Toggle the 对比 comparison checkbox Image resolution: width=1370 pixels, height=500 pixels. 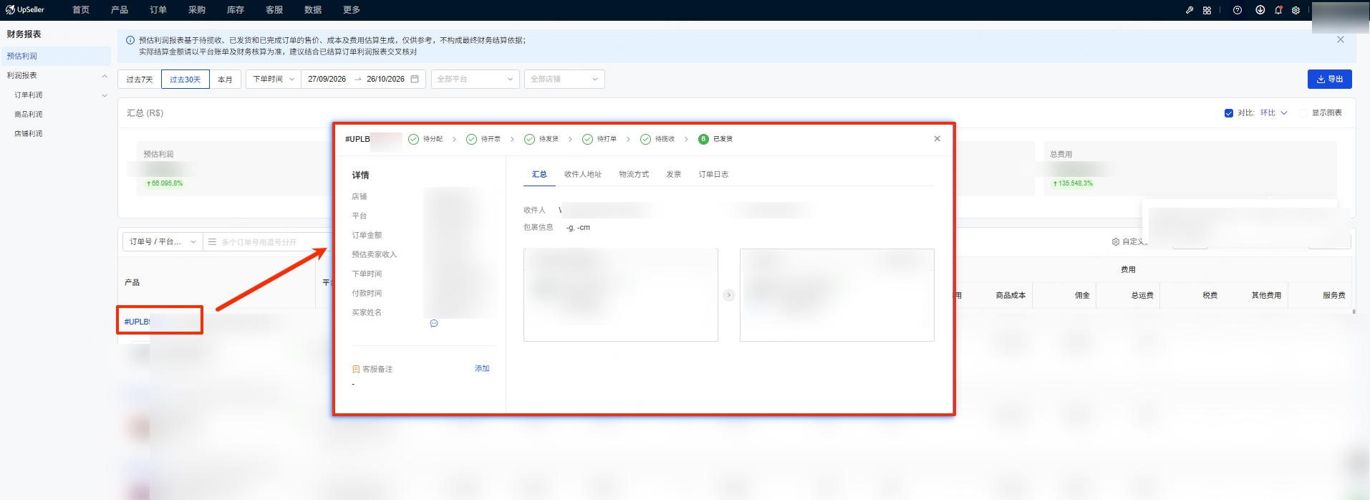tap(1229, 113)
